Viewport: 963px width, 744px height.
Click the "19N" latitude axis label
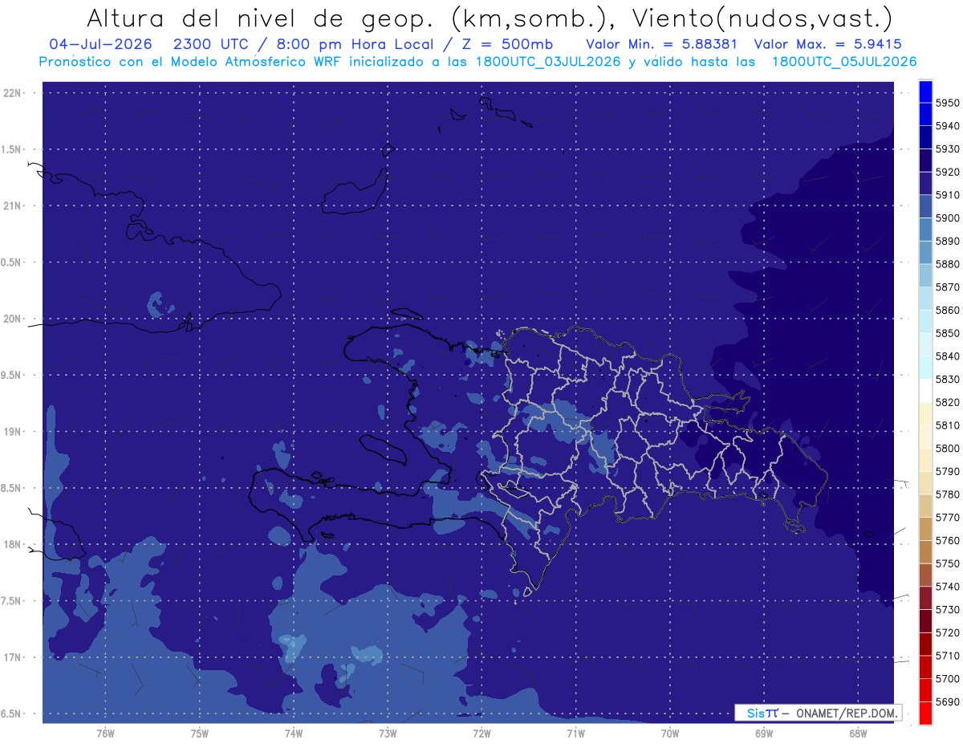[12, 432]
